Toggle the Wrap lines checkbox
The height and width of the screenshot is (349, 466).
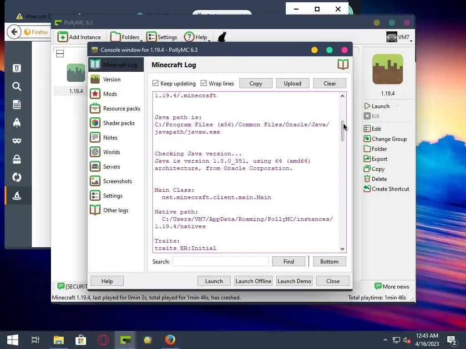click(x=203, y=83)
